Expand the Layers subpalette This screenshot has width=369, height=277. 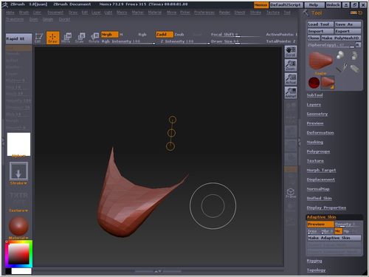click(x=314, y=104)
